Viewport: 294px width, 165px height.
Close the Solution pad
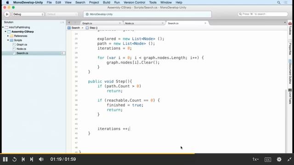tap(63, 22)
